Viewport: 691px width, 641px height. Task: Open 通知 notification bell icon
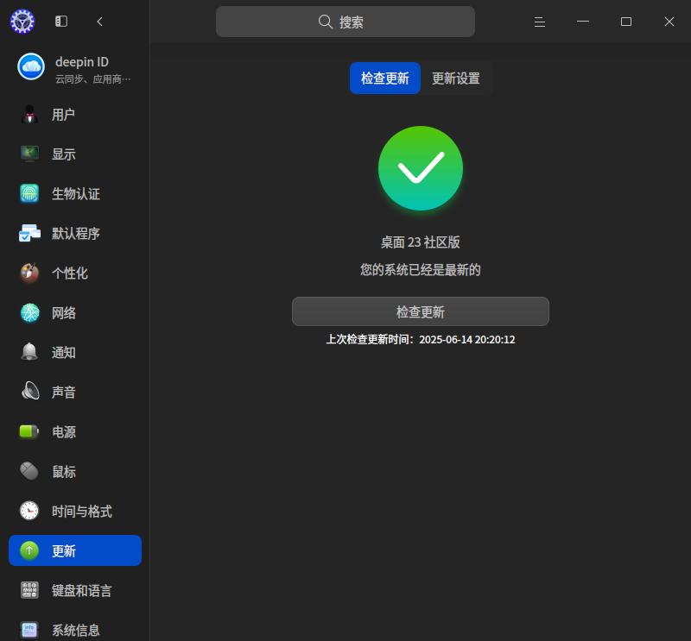coord(29,352)
